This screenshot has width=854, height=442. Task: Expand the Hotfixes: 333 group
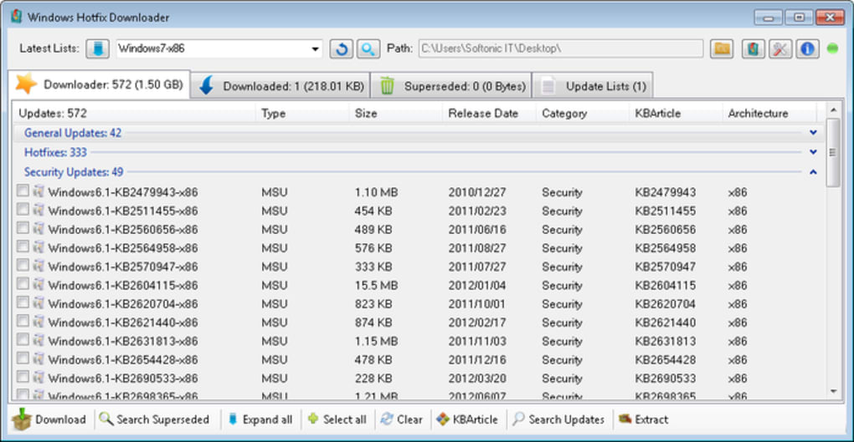pyautogui.click(x=813, y=152)
